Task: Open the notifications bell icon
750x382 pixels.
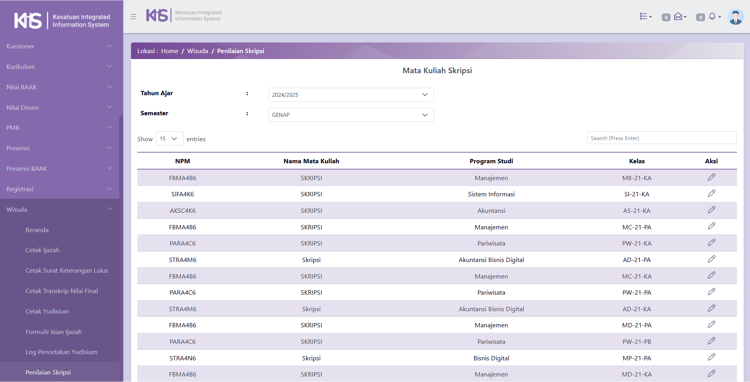Action: [713, 17]
